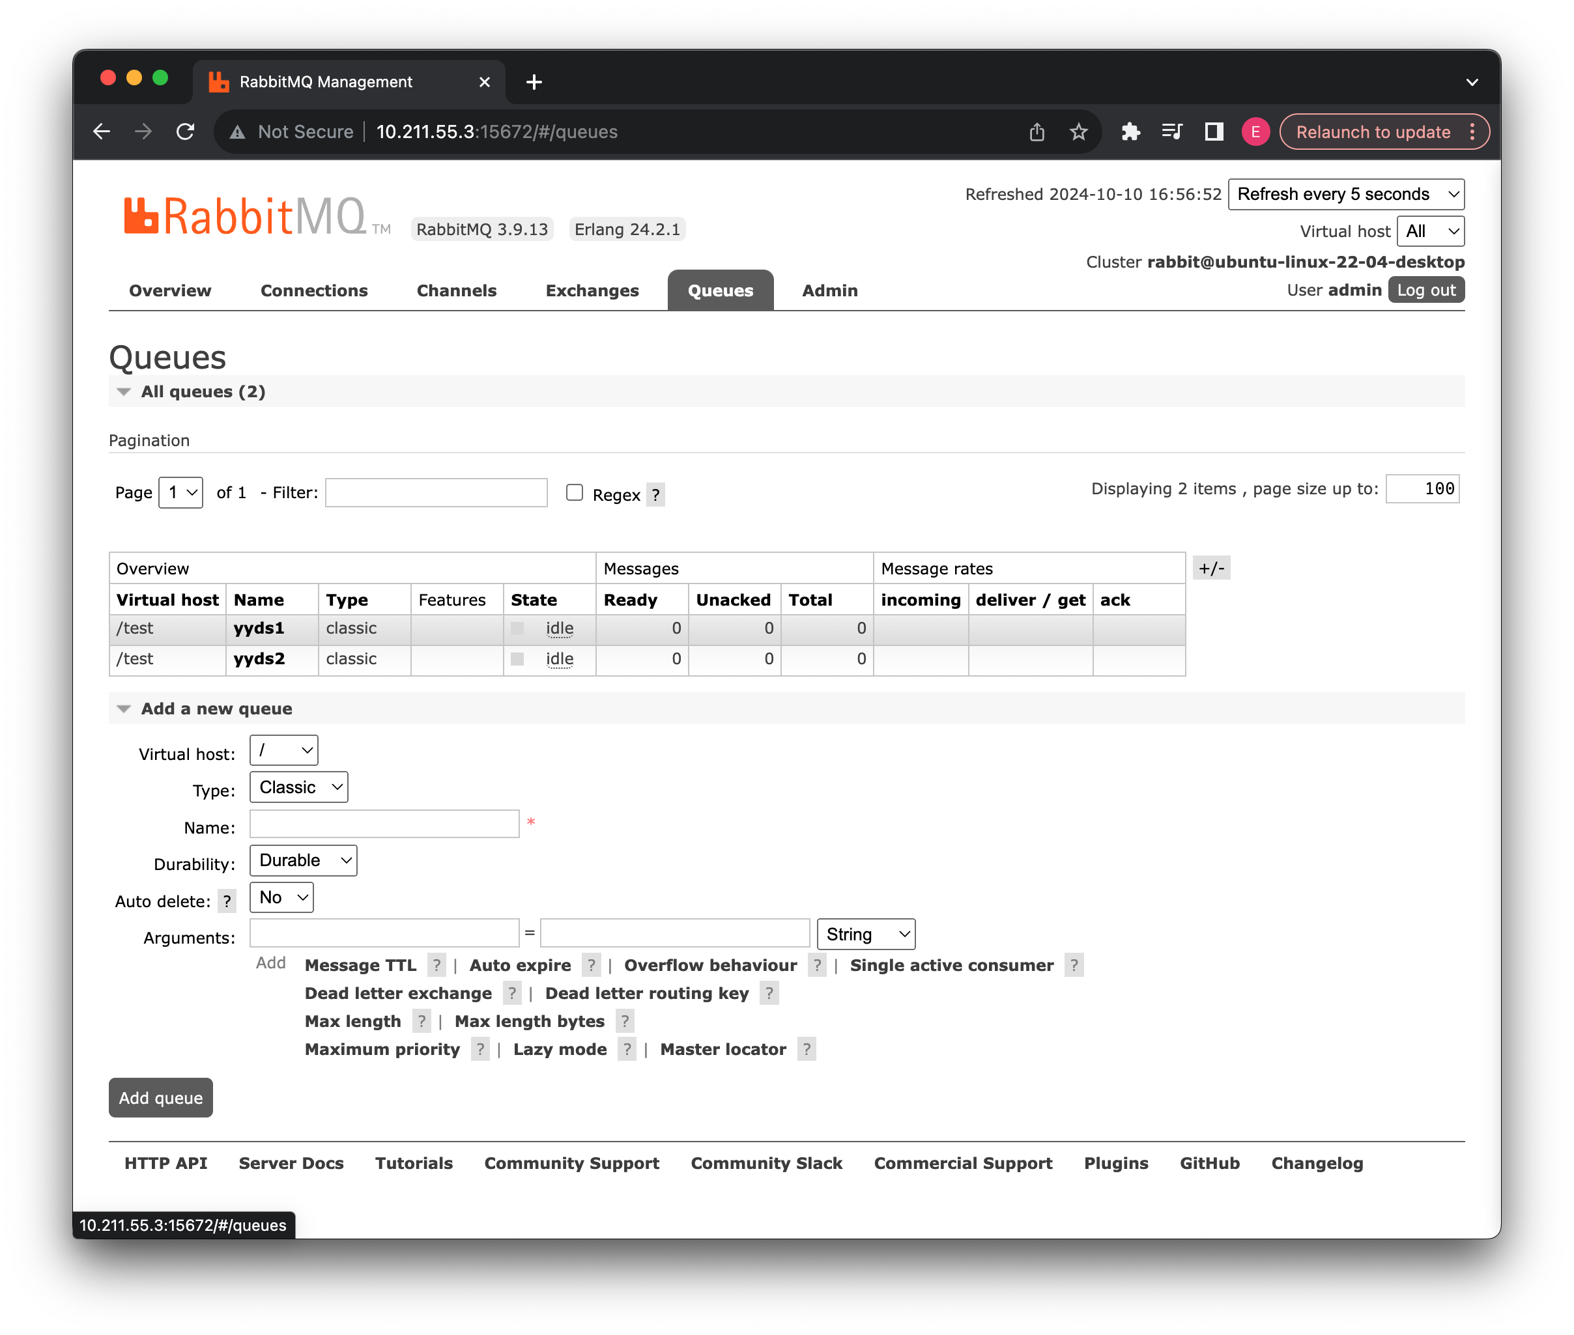Open the browser extensions puzzle icon
The height and width of the screenshot is (1335, 1574).
coord(1130,132)
